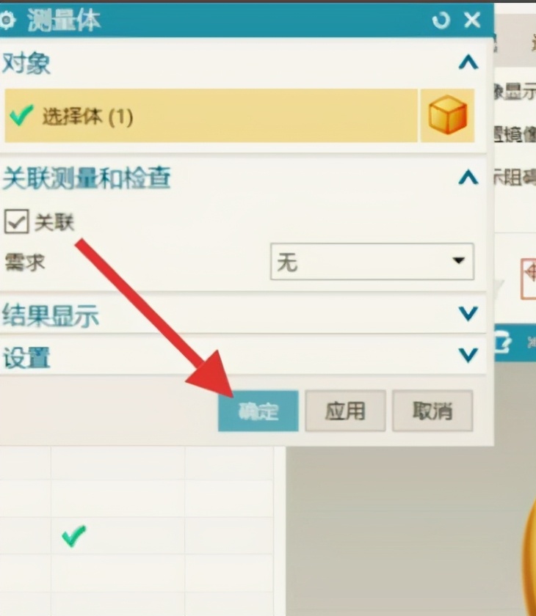Click the 取消 button

coord(432,411)
